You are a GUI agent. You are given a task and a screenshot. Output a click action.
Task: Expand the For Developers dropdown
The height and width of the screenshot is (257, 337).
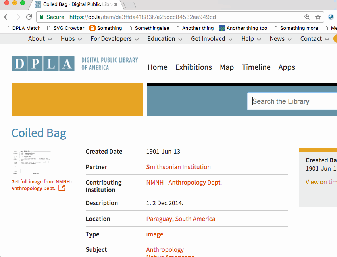[115, 39]
